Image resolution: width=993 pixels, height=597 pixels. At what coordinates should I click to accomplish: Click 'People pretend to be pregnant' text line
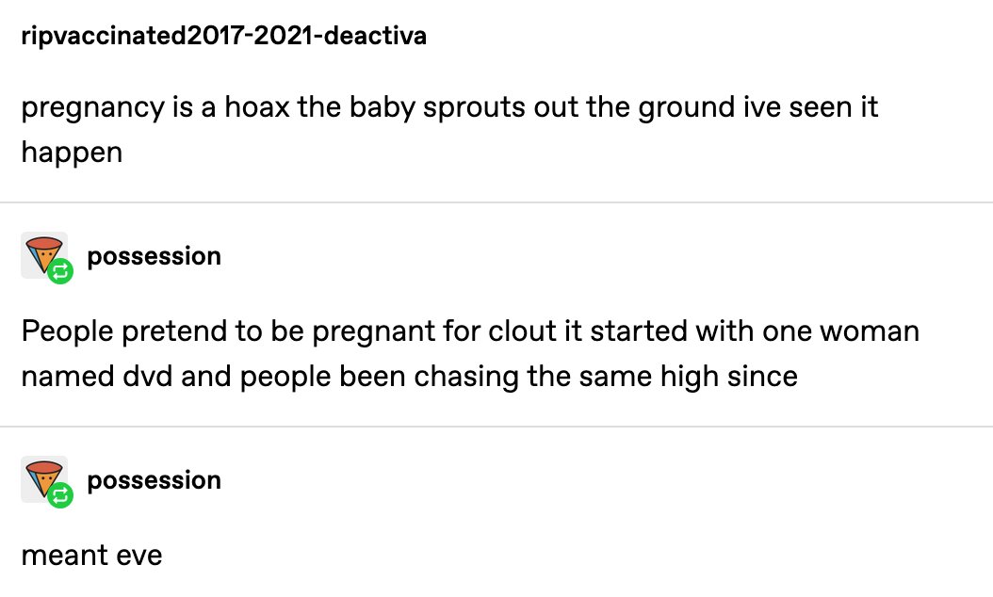point(470,331)
